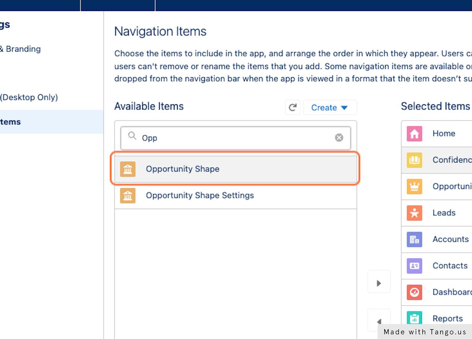Click the teal Reports icon
The image size is (472, 339).
415,318
